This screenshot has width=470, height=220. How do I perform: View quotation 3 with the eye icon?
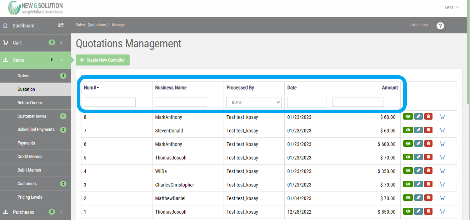point(408,184)
